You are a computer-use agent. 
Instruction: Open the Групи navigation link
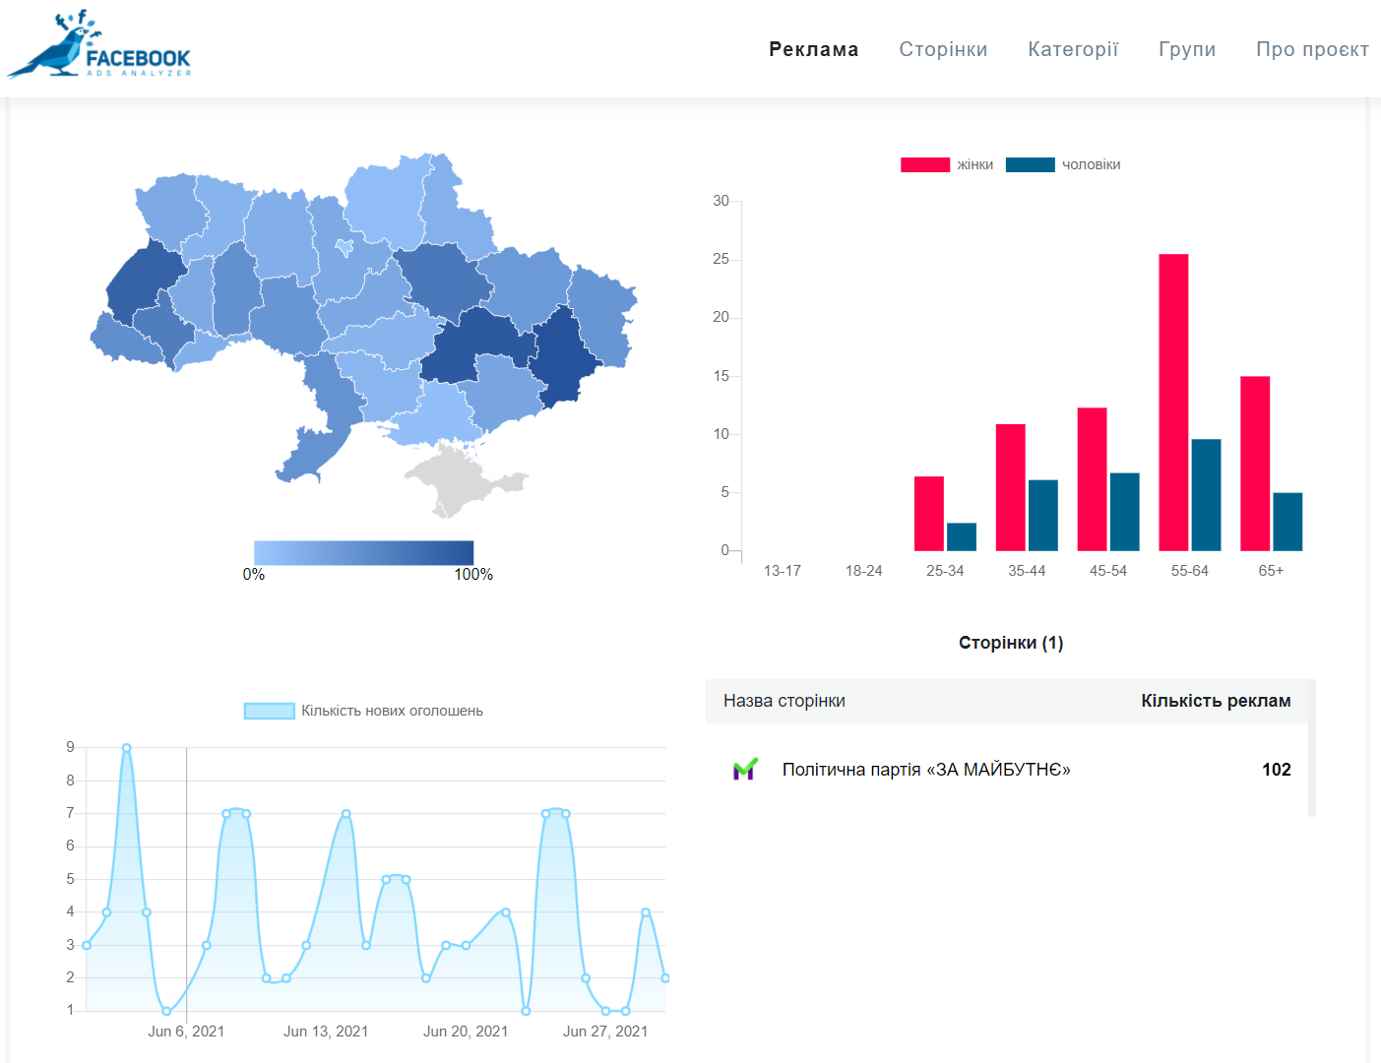pos(1186,49)
